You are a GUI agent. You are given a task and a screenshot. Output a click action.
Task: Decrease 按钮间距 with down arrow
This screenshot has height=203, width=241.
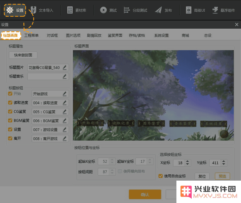pos(112,173)
